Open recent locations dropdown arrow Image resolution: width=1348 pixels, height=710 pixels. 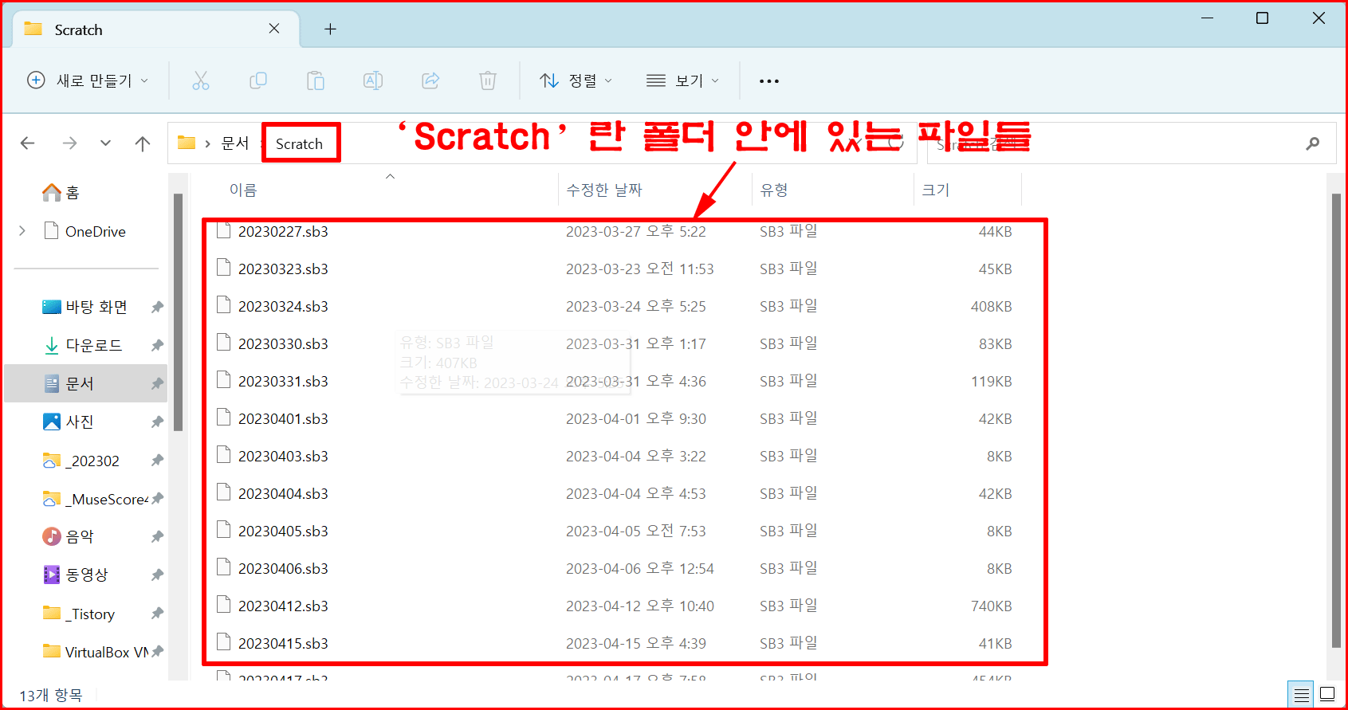coord(106,143)
